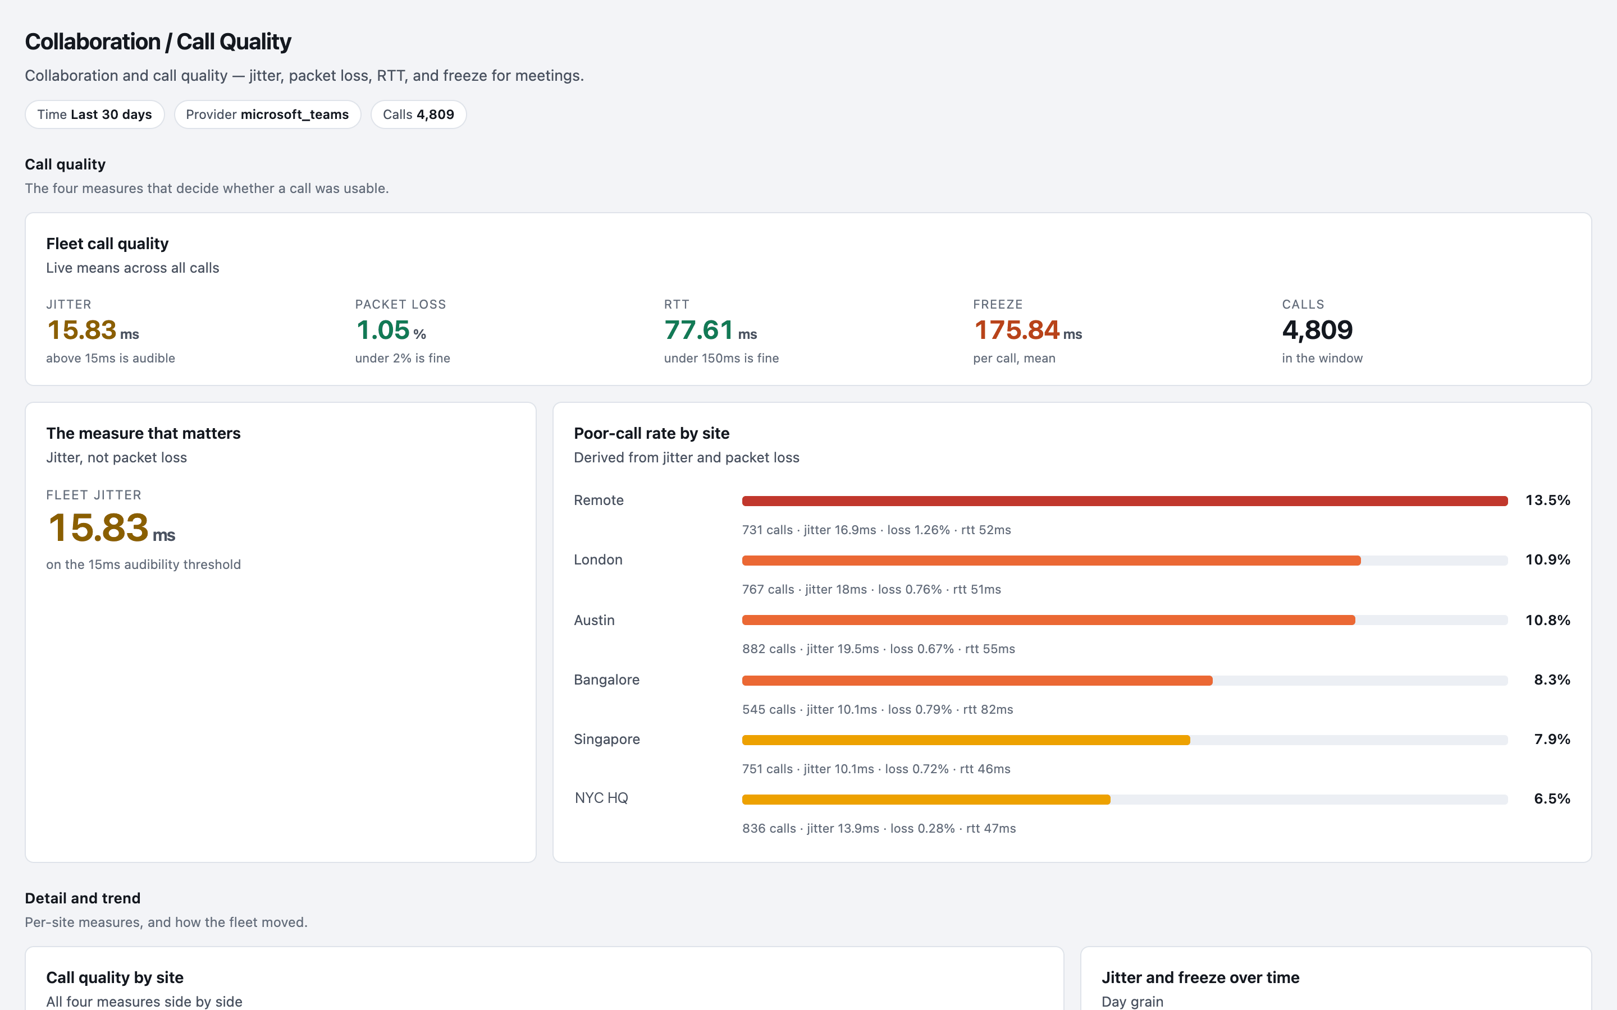Select the NYC HQ site label
The width and height of the screenshot is (1617, 1010).
pyautogui.click(x=601, y=798)
